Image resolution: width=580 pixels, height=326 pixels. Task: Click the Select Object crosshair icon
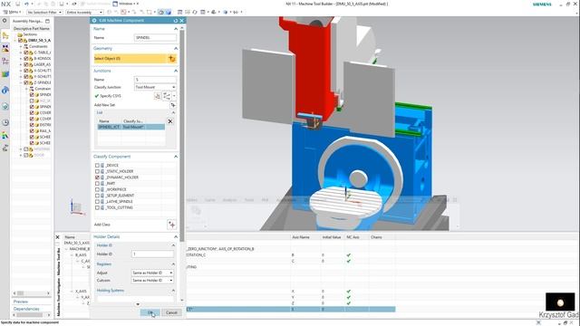(171, 58)
